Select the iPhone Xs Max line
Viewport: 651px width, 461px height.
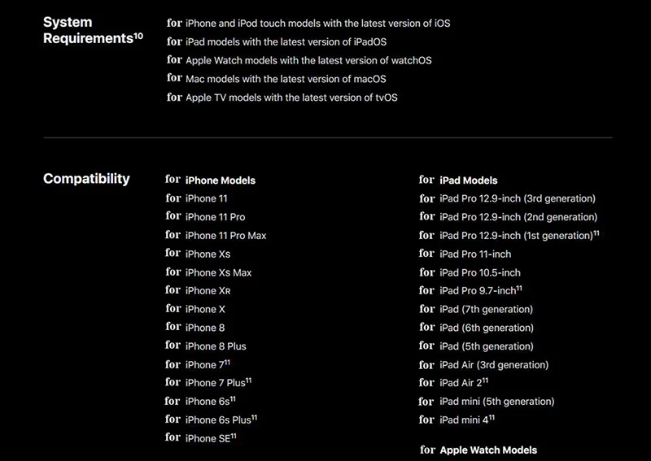tap(218, 272)
